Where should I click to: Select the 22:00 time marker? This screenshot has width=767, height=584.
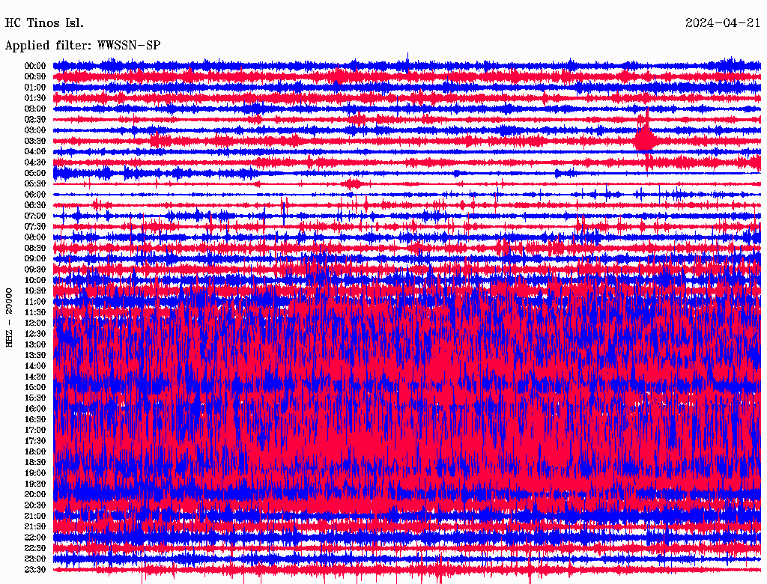[35, 538]
